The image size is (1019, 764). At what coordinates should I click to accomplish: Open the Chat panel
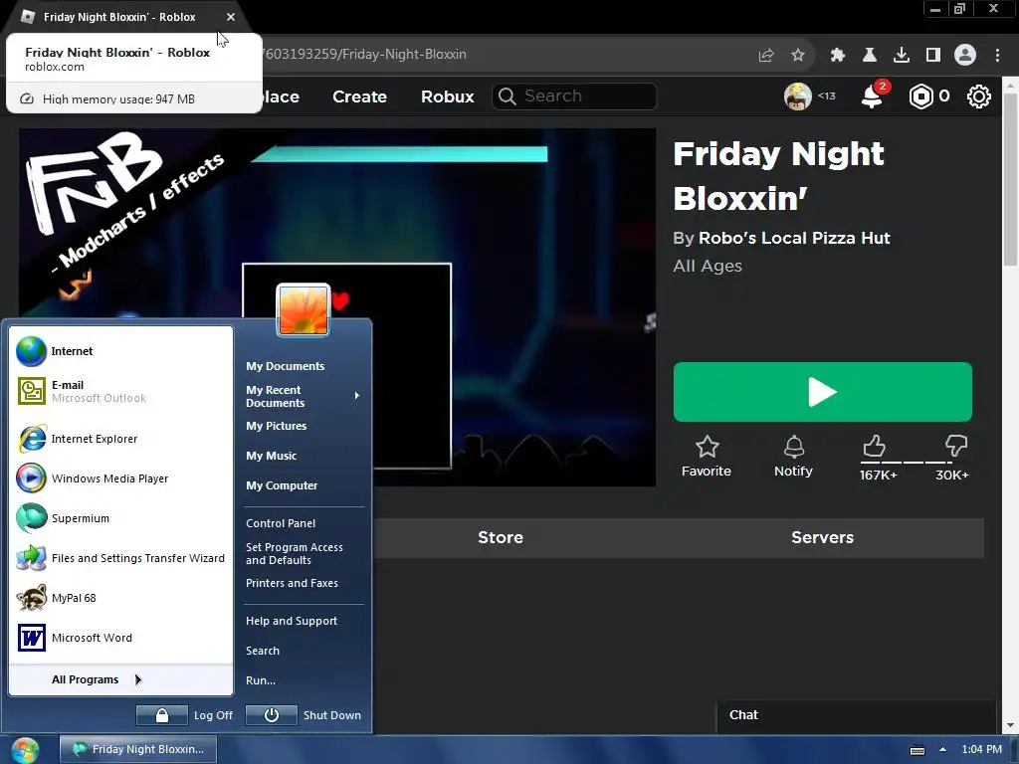857,715
